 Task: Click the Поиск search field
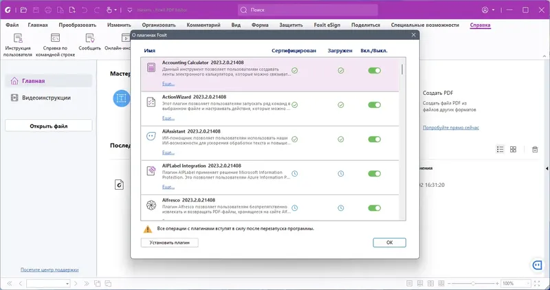click(x=307, y=10)
